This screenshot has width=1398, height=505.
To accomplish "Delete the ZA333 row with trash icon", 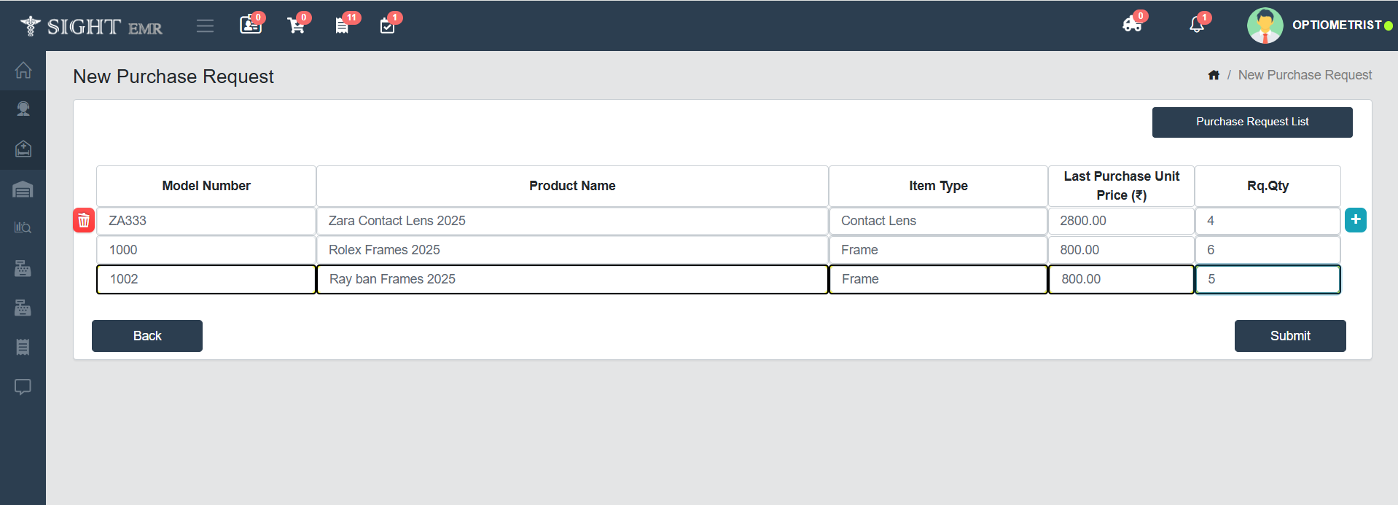I will (x=84, y=220).
